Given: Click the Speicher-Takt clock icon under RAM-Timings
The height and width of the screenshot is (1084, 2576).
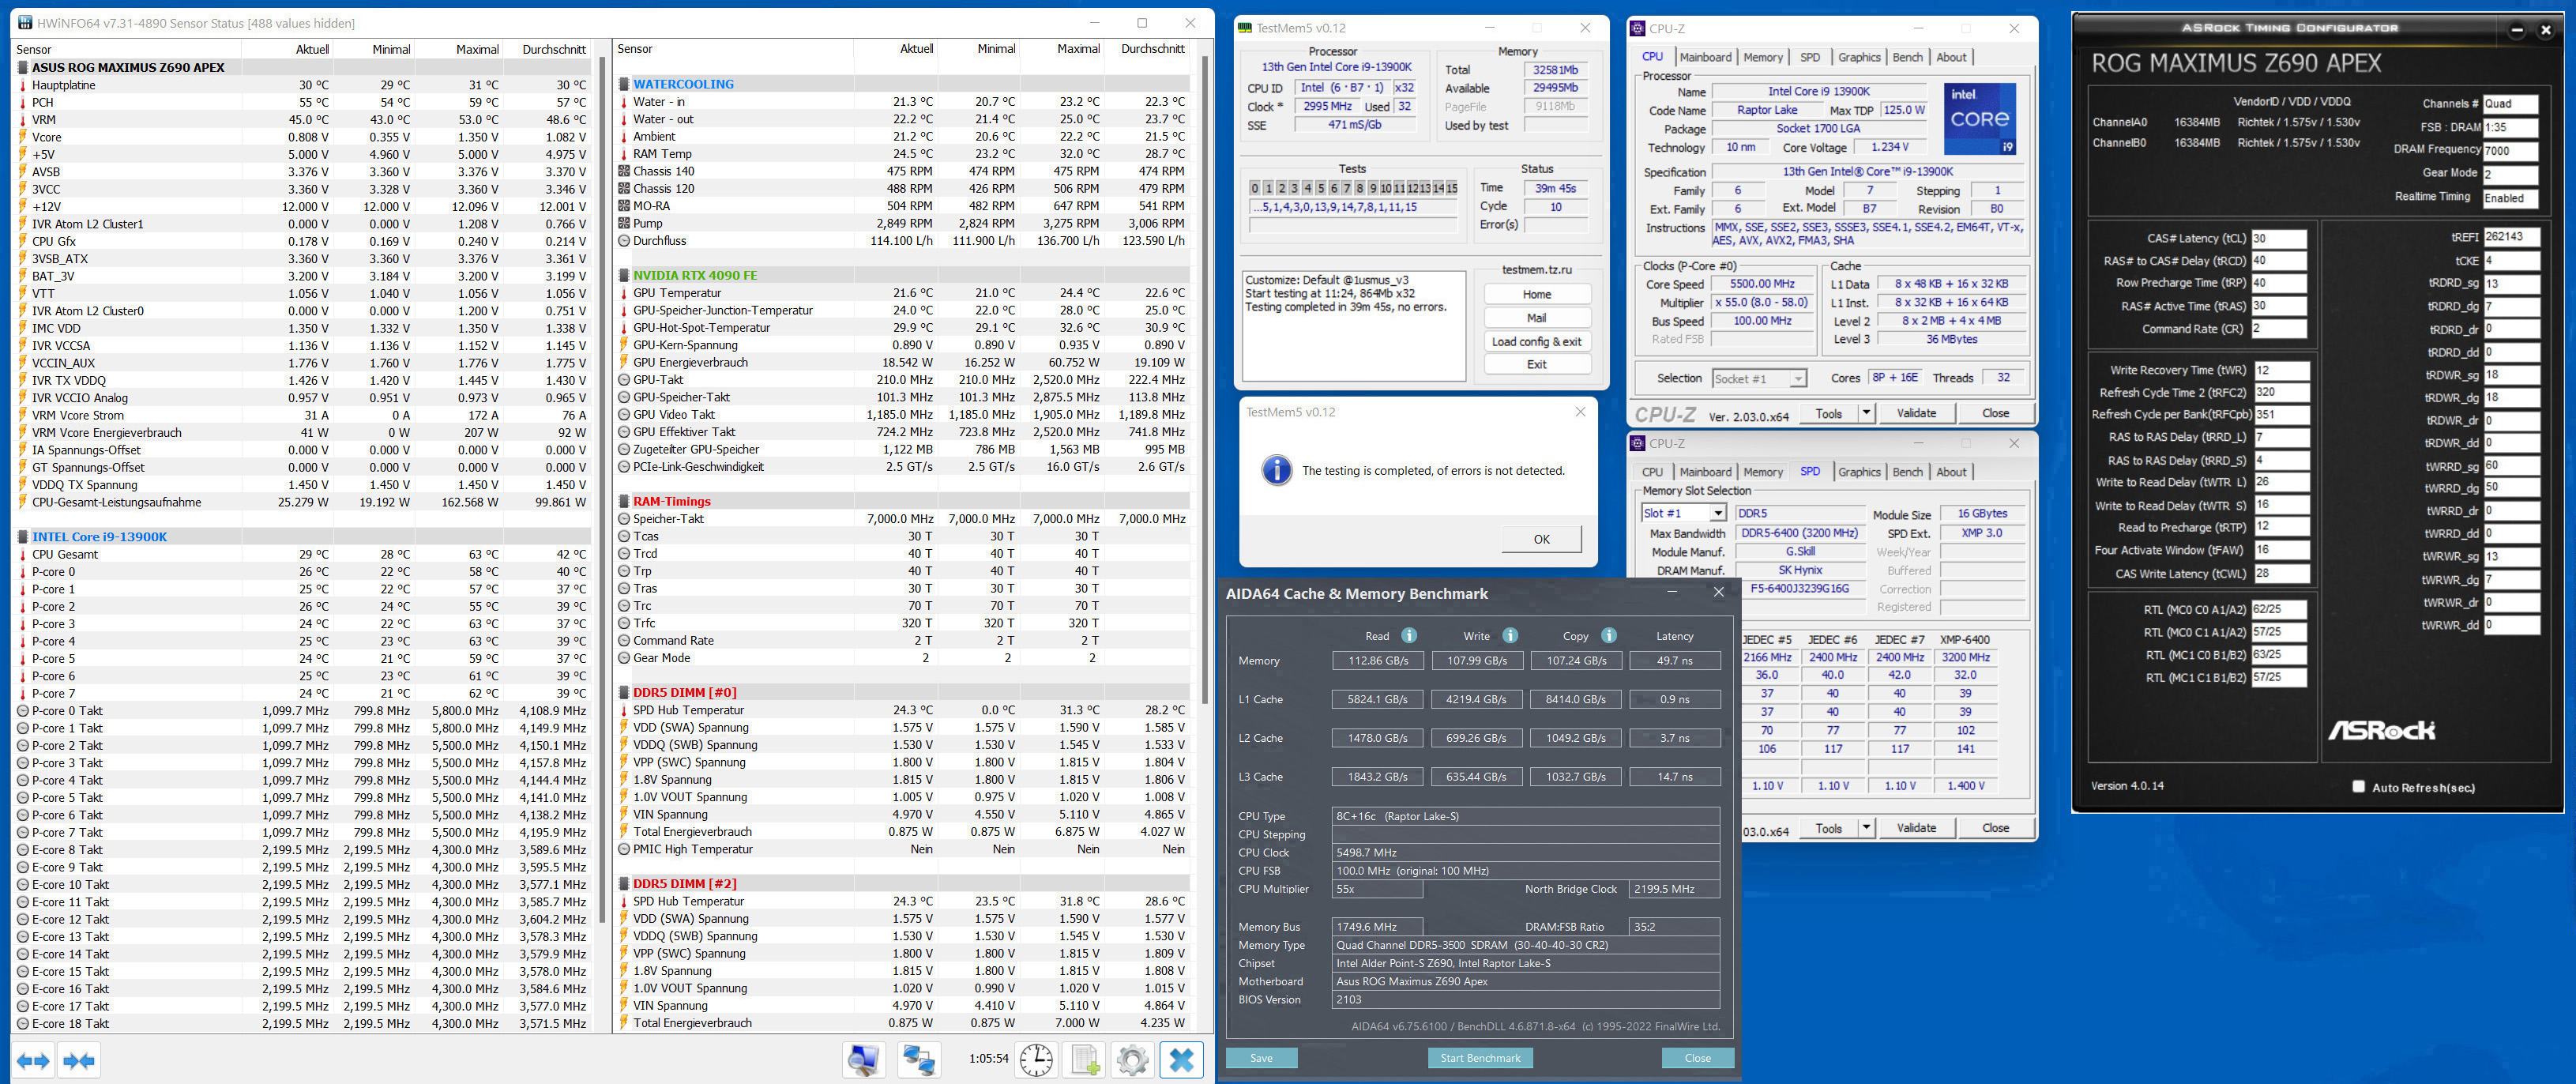Looking at the screenshot, I should (624, 519).
